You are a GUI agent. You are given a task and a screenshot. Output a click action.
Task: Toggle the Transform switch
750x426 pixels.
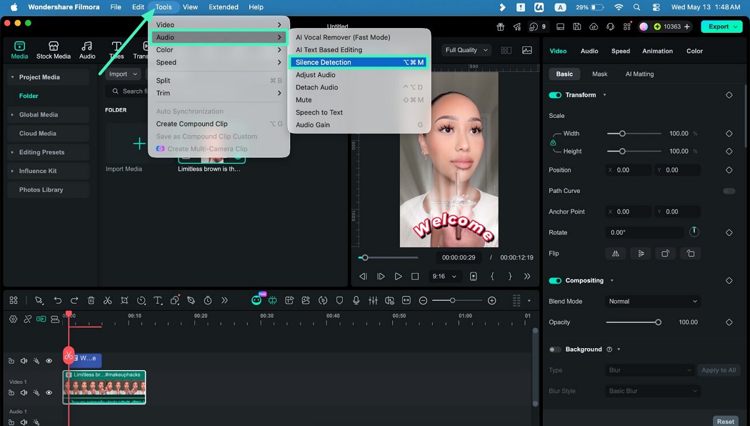555,95
